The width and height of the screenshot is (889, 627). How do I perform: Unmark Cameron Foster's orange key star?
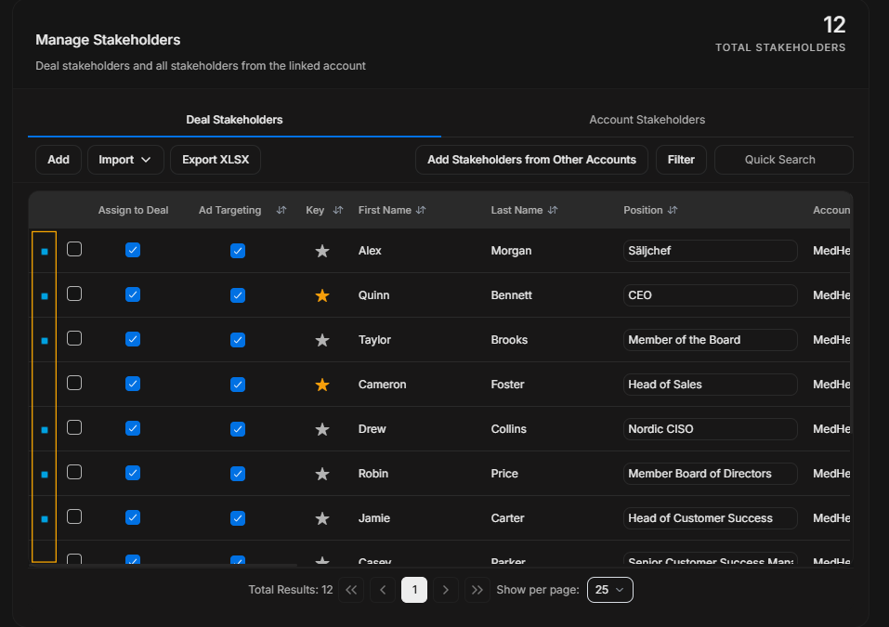click(x=322, y=385)
